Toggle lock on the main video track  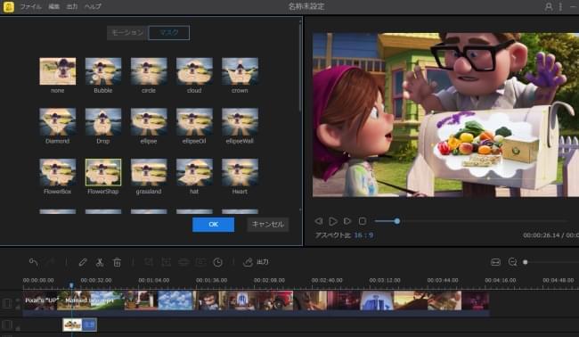(18, 307)
